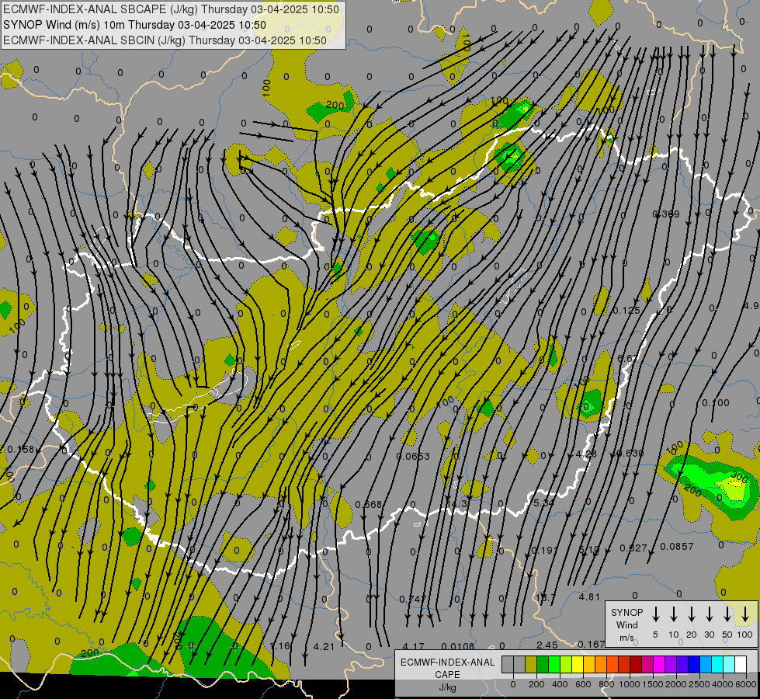Click the 0.630 value on the map
This screenshot has width=760, height=699.
(x=630, y=453)
